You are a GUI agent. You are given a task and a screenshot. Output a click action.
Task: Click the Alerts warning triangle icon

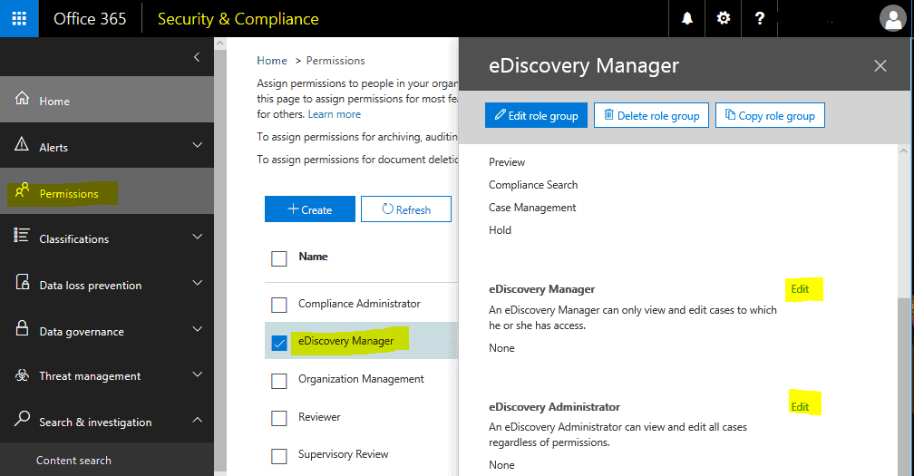pos(22,144)
